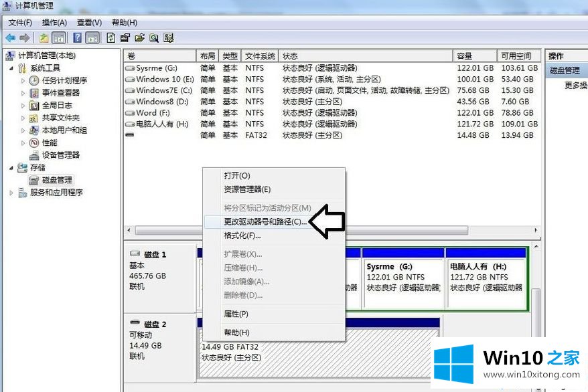
Task: Choose 帮助(H) in the context menu
Action: [274, 332]
